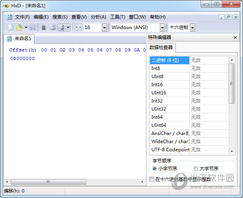Restore the inner document window
The width and height of the screenshot is (243, 198).
click(228, 17)
